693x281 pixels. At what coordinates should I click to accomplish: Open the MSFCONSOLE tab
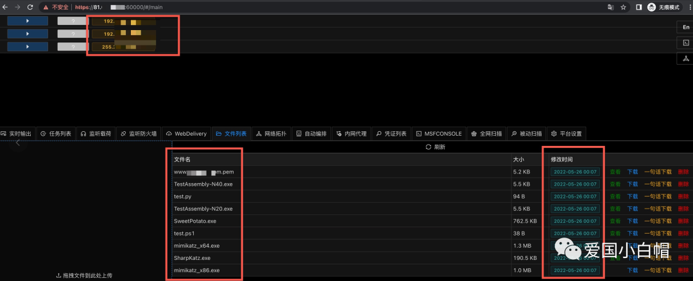tap(439, 134)
